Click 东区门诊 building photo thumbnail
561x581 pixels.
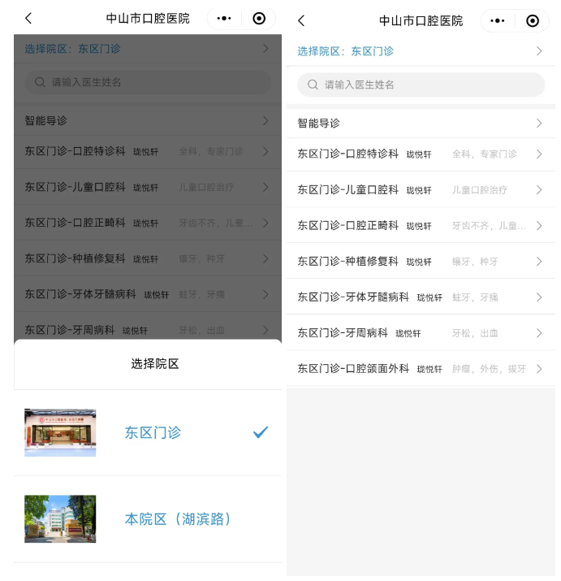pyautogui.click(x=60, y=432)
